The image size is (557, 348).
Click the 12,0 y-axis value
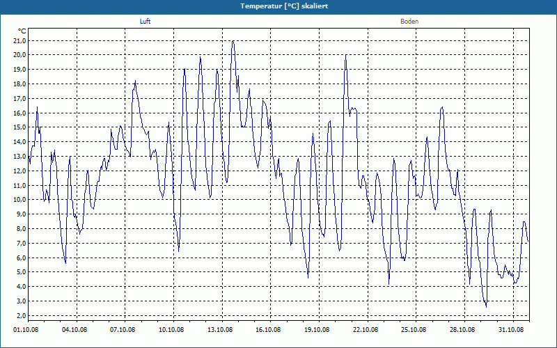tap(20, 171)
